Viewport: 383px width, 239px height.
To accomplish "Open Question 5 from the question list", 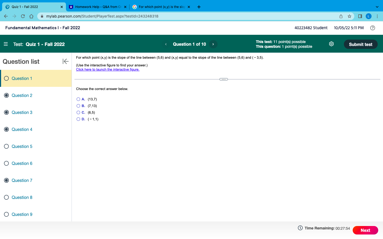I will click(x=22, y=146).
